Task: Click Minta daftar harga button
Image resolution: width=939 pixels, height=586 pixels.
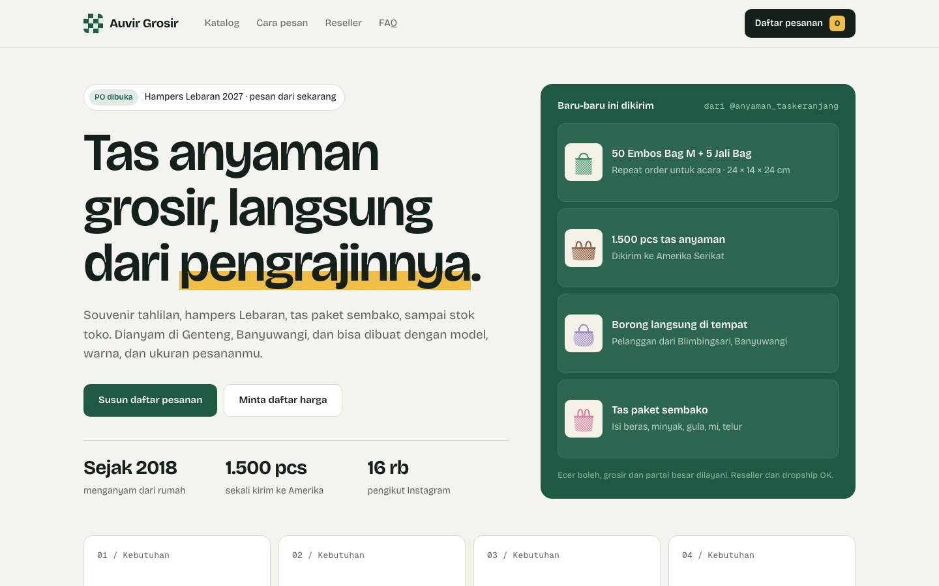Action: coord(283,400)
